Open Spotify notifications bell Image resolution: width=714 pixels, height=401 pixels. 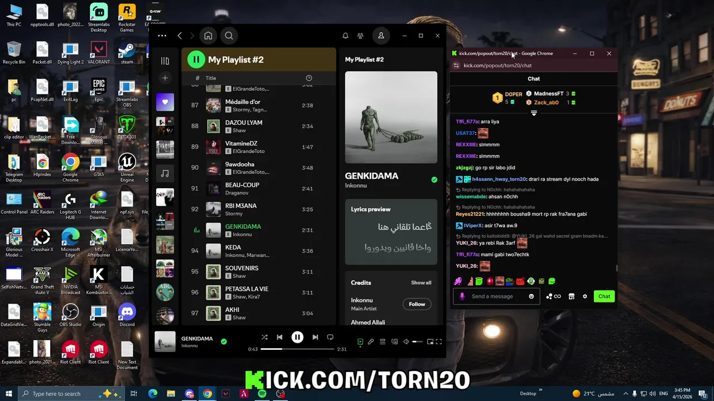(345, 36)
